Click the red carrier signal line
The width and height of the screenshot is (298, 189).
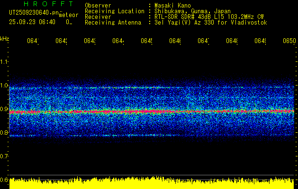[x=152, y=112]
